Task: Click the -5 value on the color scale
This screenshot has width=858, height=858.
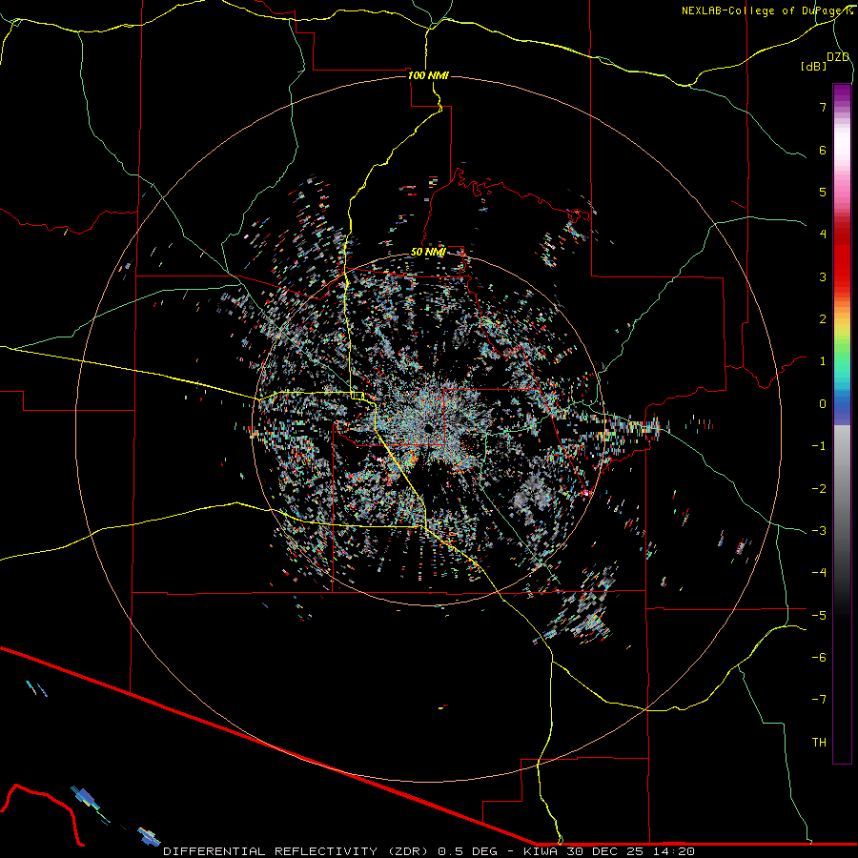Action: (819, 616)
